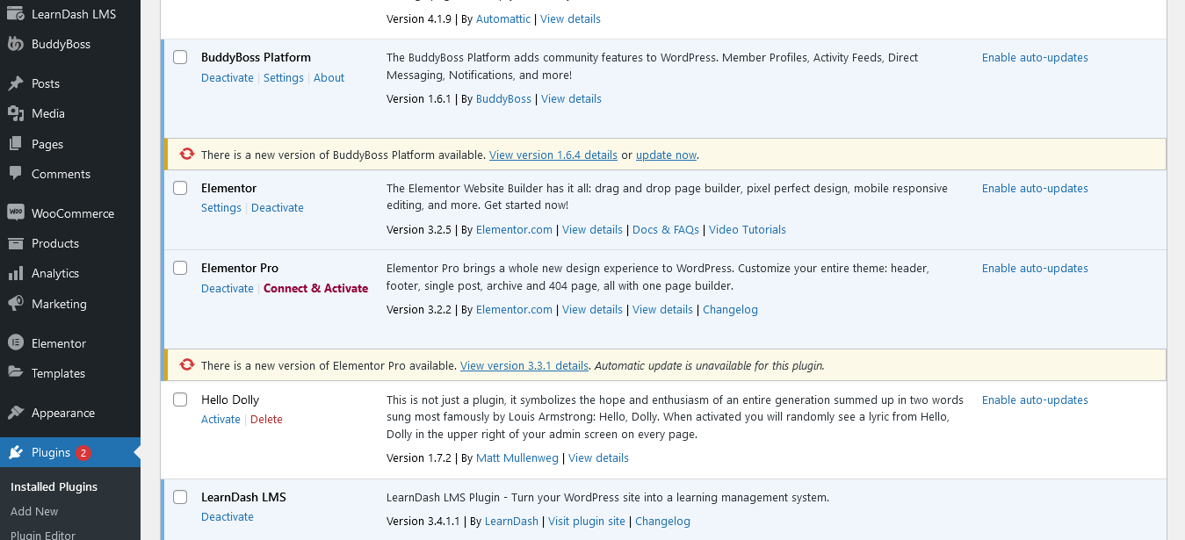1185x540 pixels.
Task: Click the Elementor sidebar icon
Action: click(16, 343)
